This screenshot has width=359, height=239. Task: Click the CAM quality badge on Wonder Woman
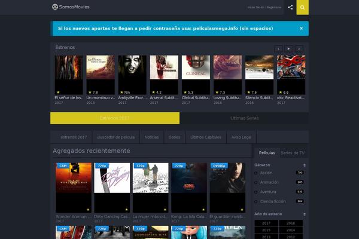pos(63,166)
